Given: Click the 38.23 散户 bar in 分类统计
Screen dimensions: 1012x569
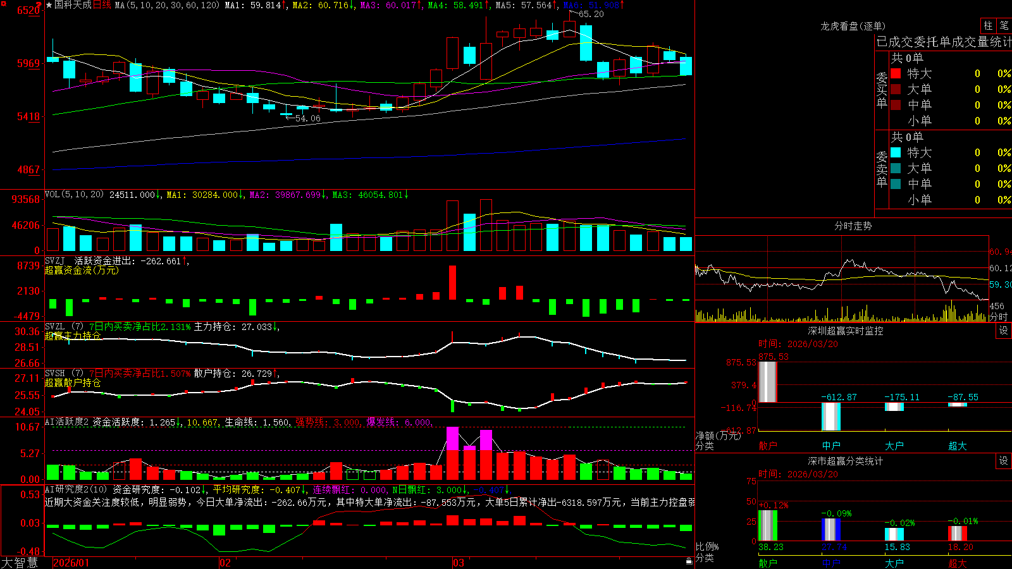Looking at the screenshot, I should pyautogui.click(x=768, y=525).
